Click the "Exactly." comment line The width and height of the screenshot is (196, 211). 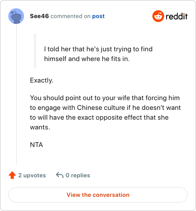[x=42, y=80]
